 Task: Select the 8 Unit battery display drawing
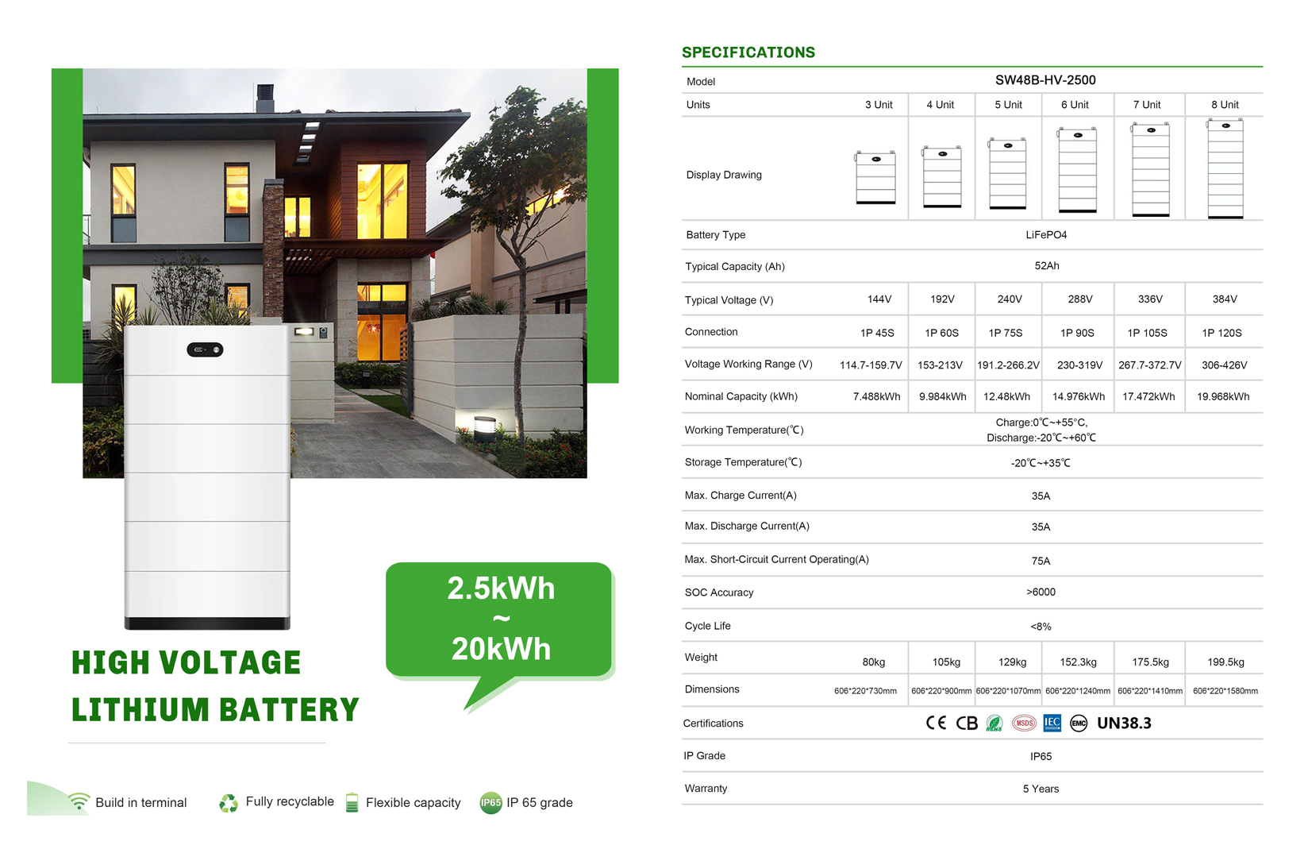tap(1225, 168)
